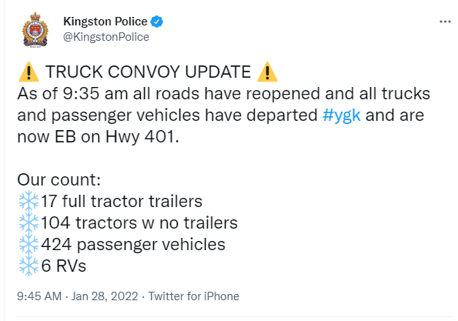The width and height of the screenshot is (458, 321).
Task: Click the snowflake beside 104 tractors
Action: (28, 222)
